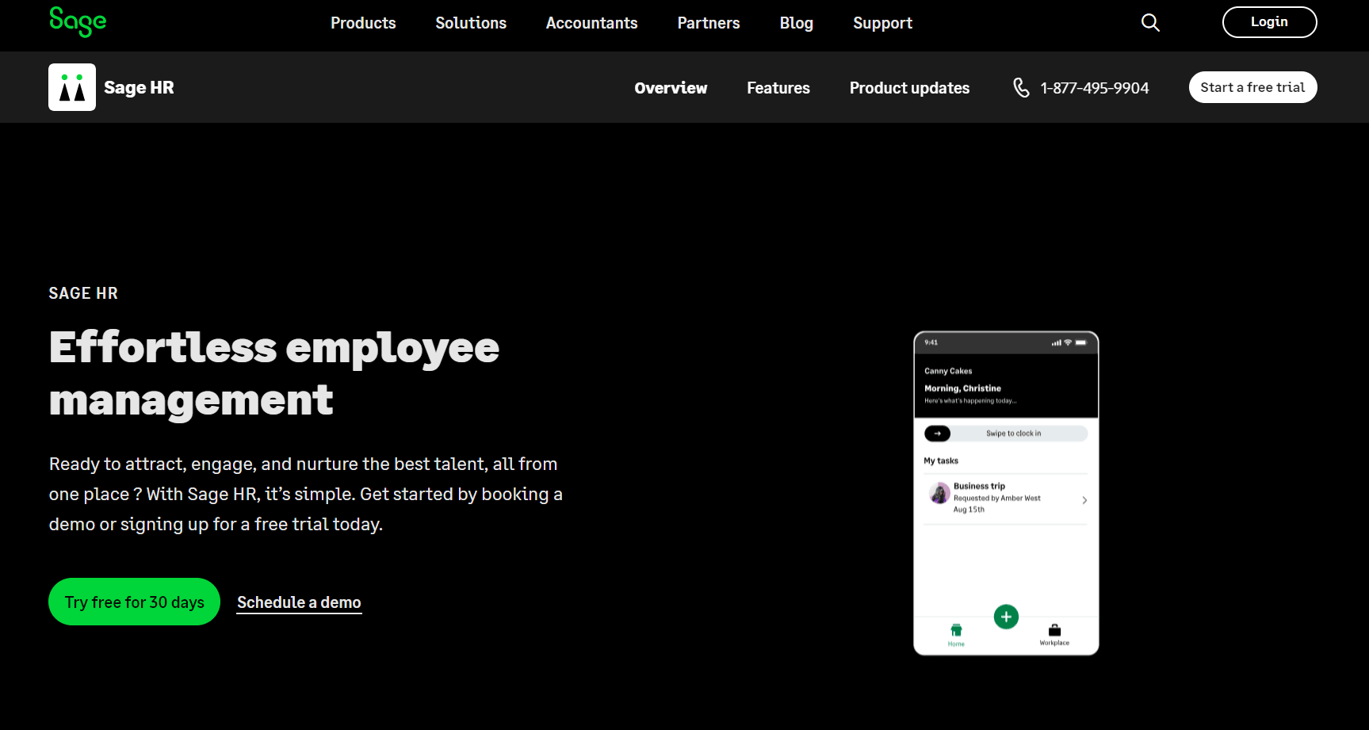Click Start a free trial button
This screenshot has height=730, width=1369.
pyautogui.click(x=1252, y=87)
